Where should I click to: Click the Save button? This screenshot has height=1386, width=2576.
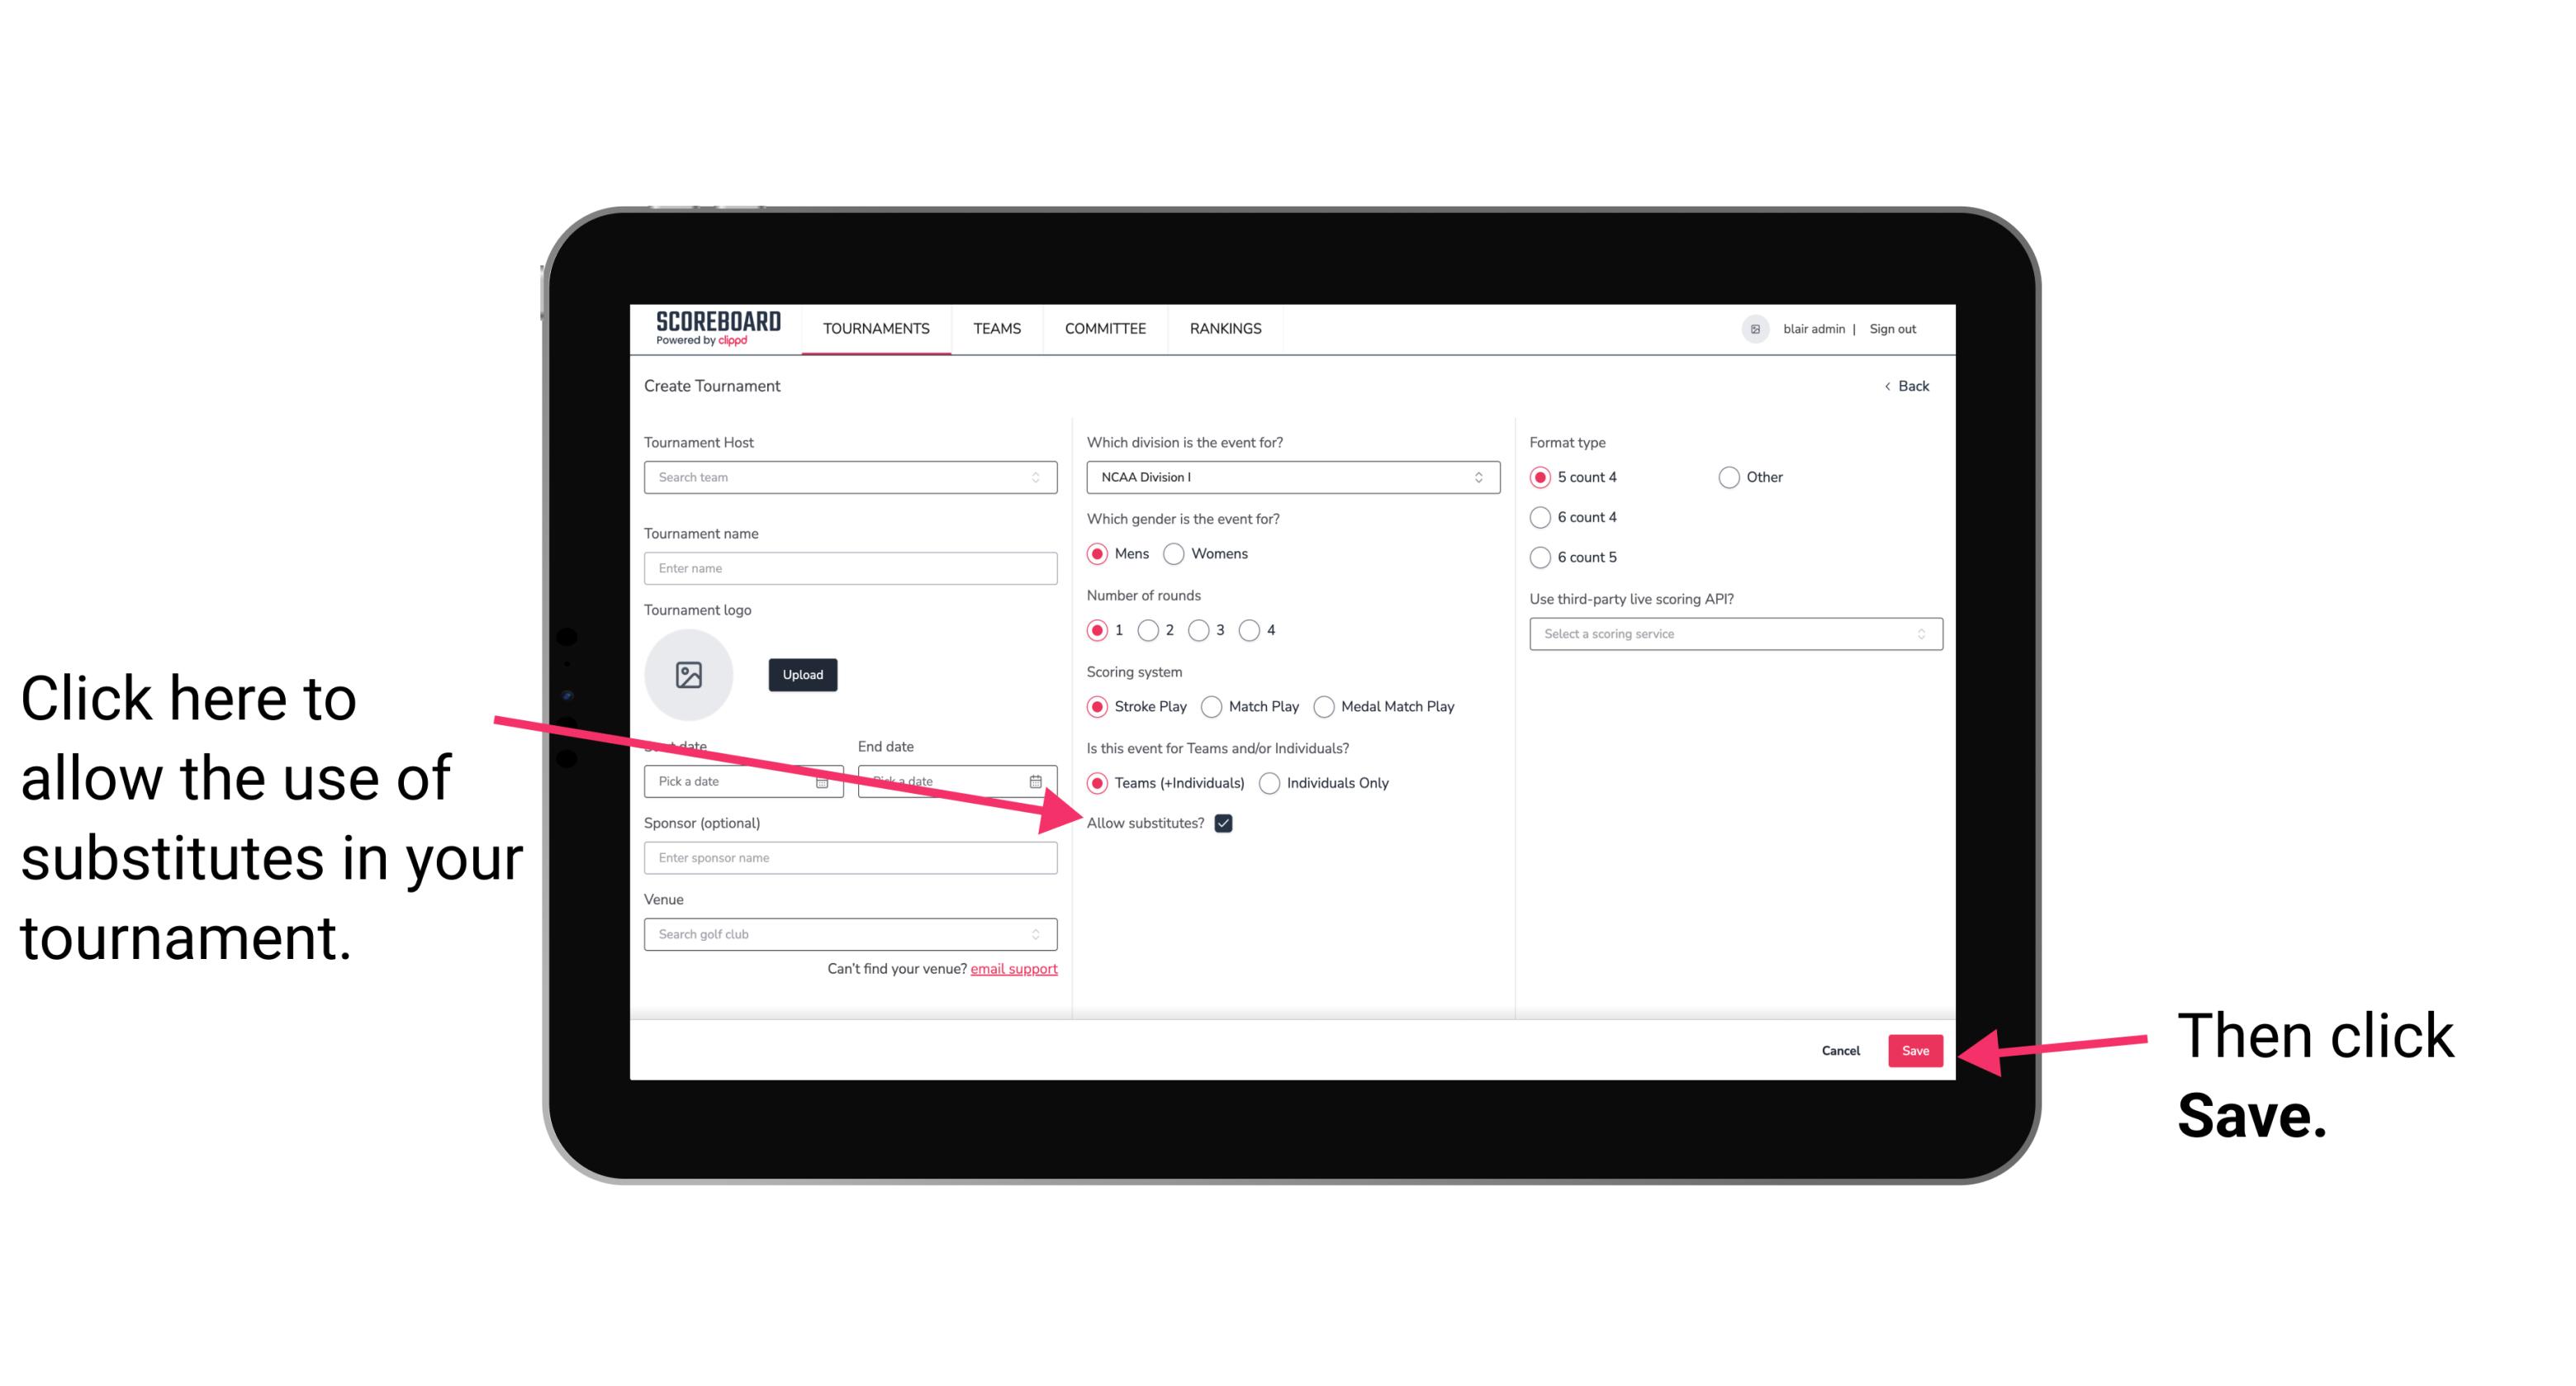(1914, 1050)
